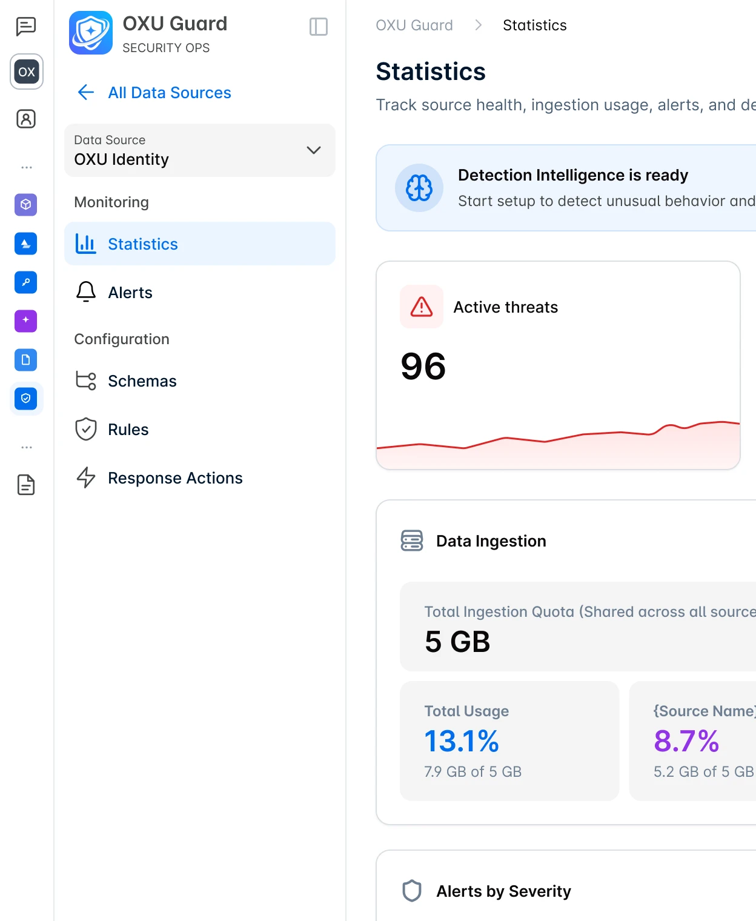756x921 pixels.
Task: Click the "7.9 GB of 5 GB" text
Action: [473, 772]
